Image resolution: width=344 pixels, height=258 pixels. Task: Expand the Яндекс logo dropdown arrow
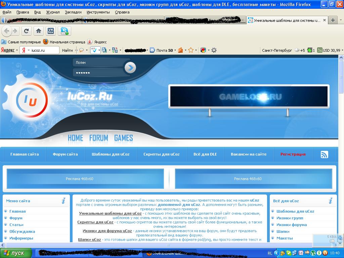pos(17,50)
